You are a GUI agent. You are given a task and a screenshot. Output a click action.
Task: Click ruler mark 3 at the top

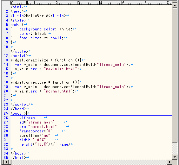[79, 3]
